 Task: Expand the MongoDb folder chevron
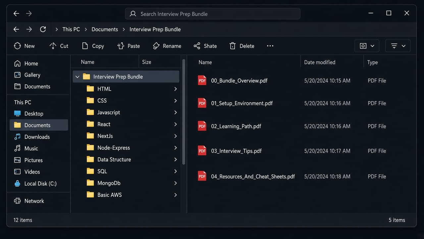pos(176,183)
